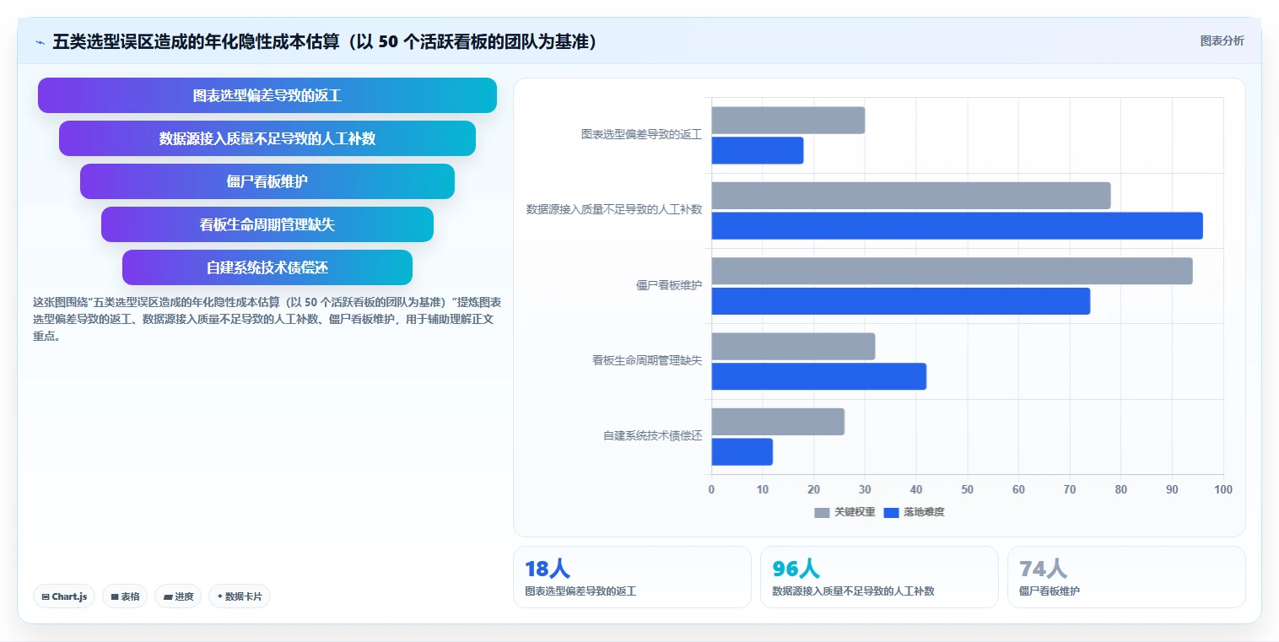Click the 进度 tag
Screen dimensions: 1279x642
coord(178,596)
